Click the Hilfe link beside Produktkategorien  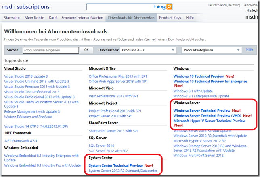[250, 49]
